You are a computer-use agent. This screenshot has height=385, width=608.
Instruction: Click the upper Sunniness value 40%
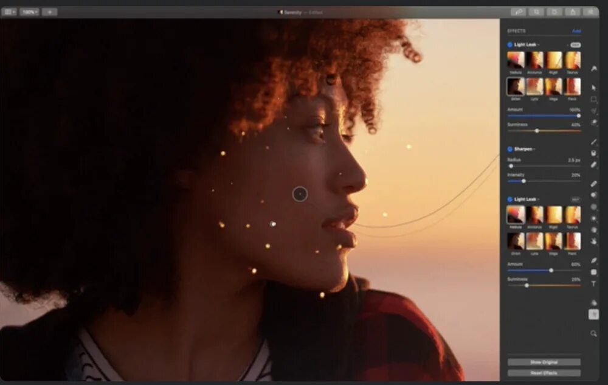pyautogui.click(x=576, y=125)
